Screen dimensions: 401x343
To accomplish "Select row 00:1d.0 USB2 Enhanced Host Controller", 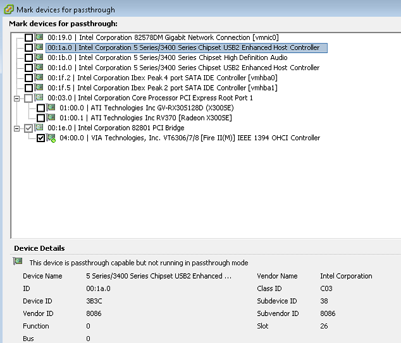I will [x=183, y=68].
